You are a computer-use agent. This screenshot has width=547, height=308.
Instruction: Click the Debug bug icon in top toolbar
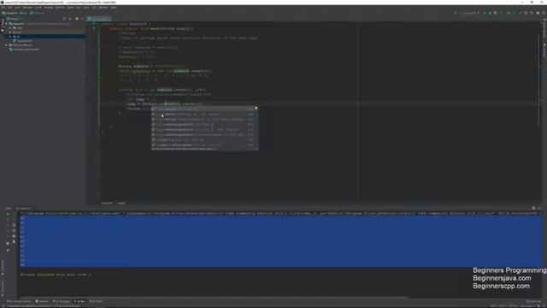(490, 13)
